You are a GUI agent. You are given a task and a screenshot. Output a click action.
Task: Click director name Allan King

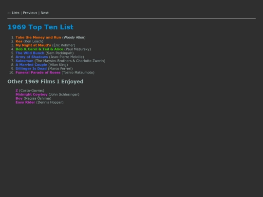(58, 65)
